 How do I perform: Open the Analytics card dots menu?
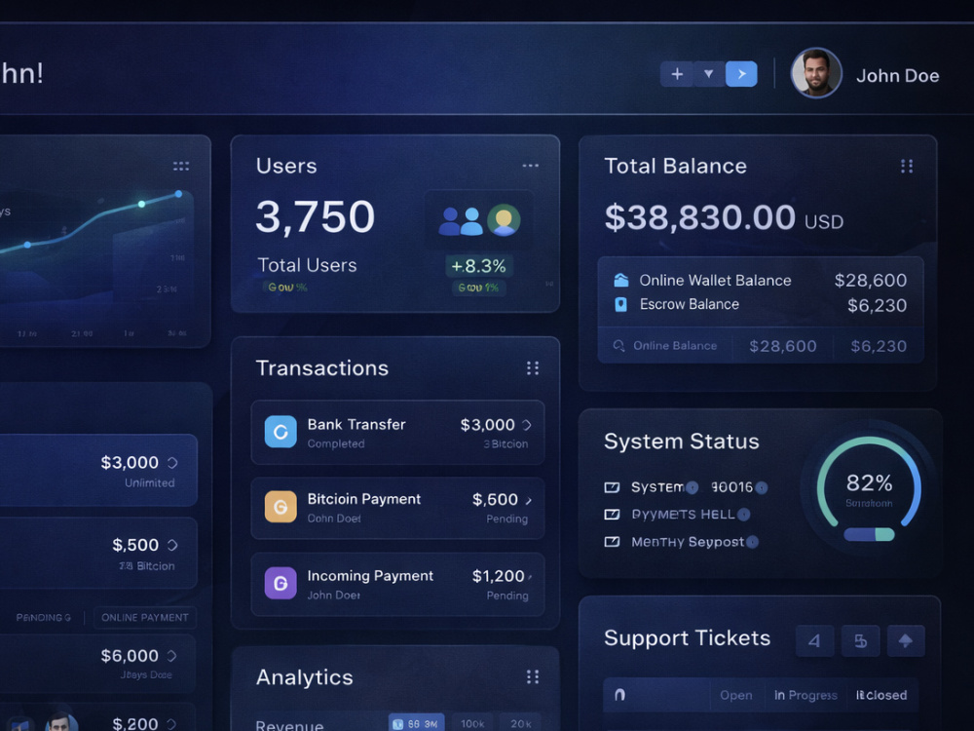click(x=533, y=677)
